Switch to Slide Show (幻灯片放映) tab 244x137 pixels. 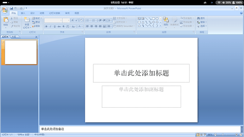[54, 13]
